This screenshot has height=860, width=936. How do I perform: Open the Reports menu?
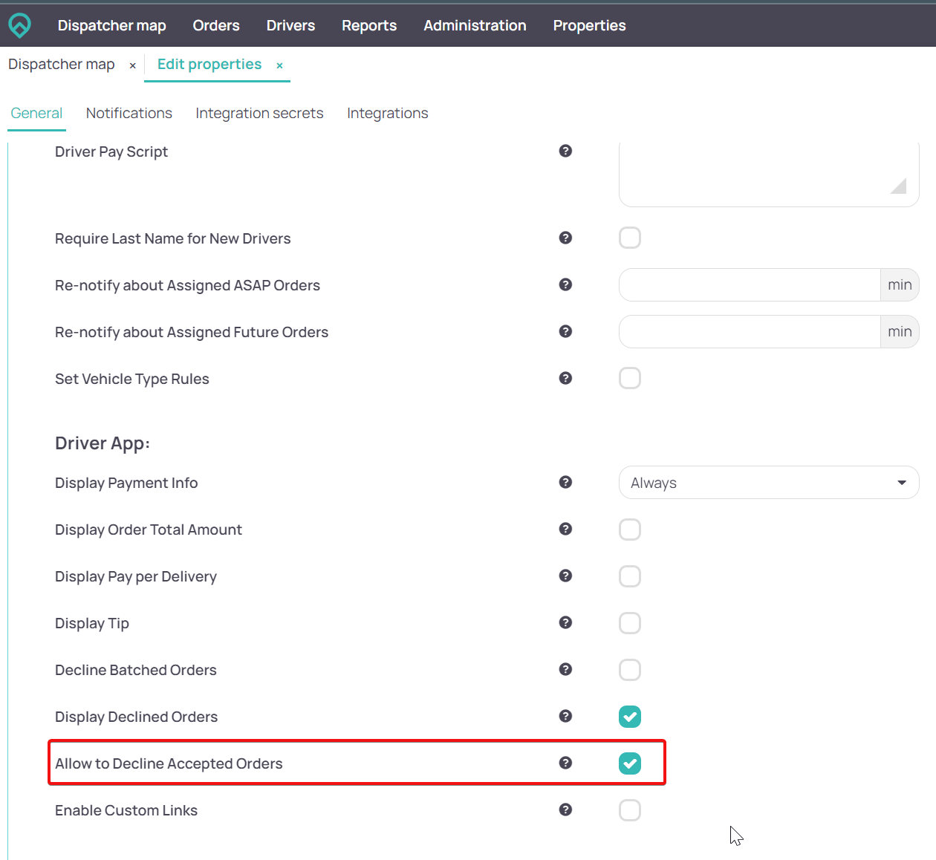pos(369,25)
